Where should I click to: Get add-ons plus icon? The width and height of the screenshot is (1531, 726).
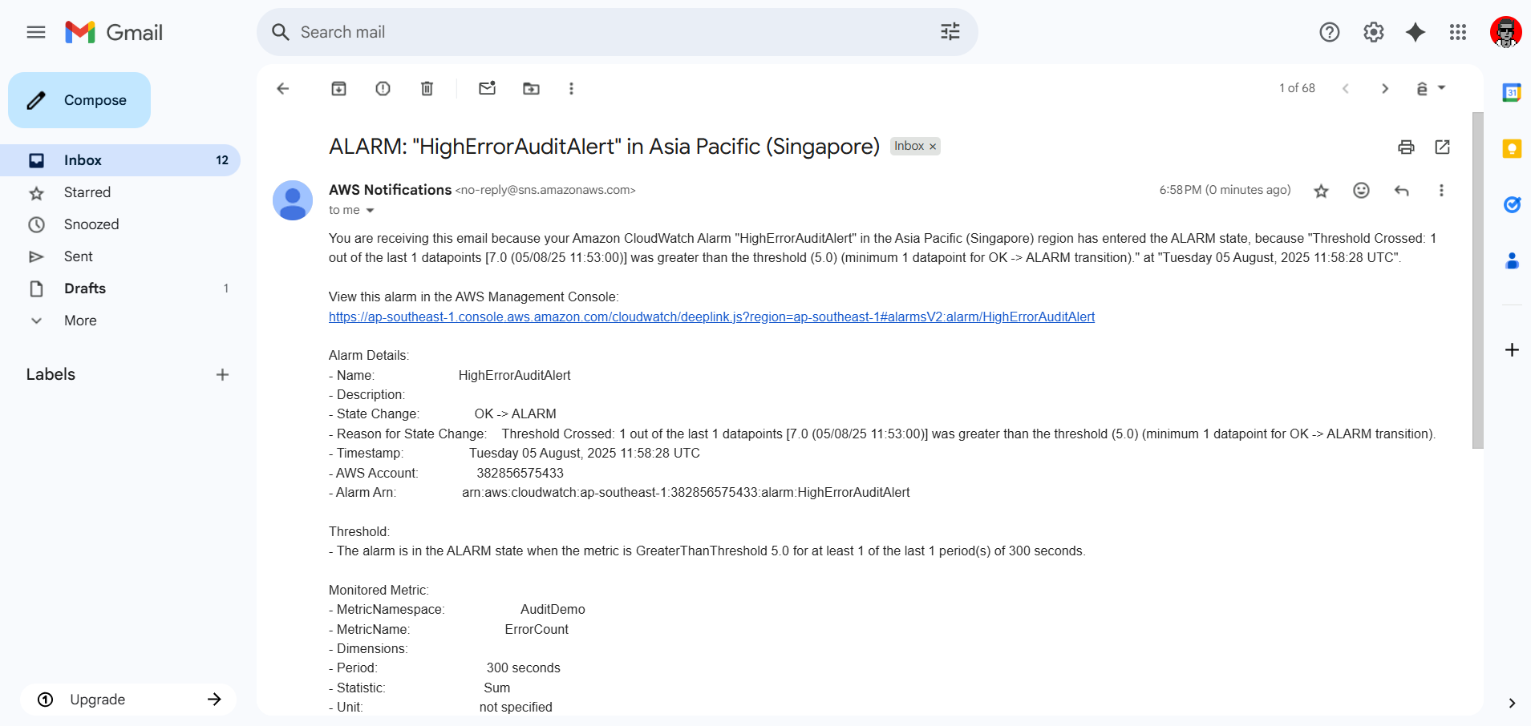(1512, 350)
